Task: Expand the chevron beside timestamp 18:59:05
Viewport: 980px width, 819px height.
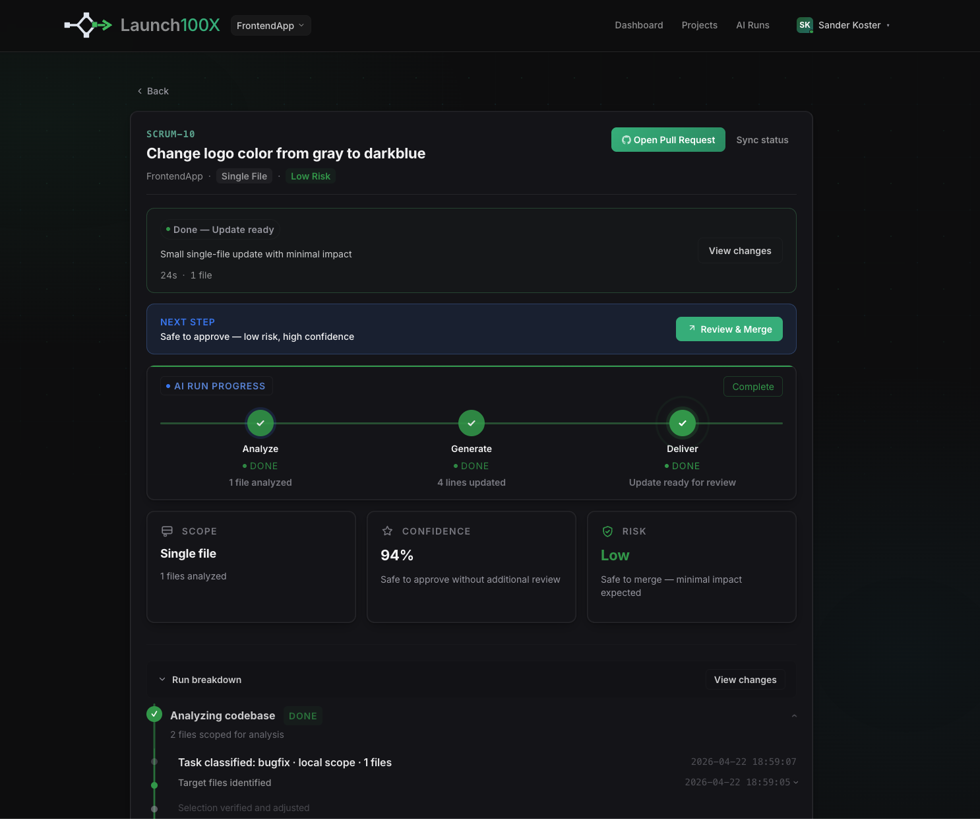Action: pyautogui.click(x=795, y=782)
